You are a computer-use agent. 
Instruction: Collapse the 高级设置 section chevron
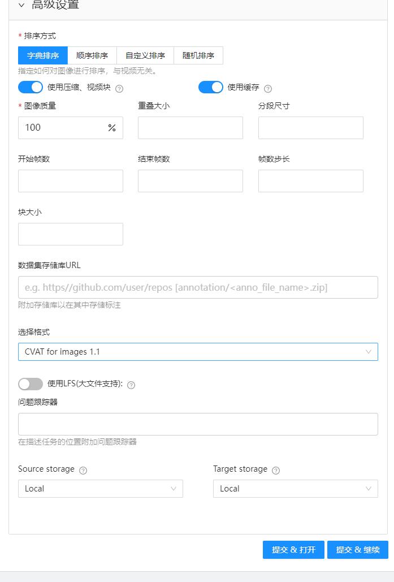[21, 5]
